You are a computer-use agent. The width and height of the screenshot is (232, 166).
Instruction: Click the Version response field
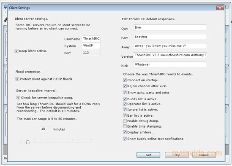[170, 55]
